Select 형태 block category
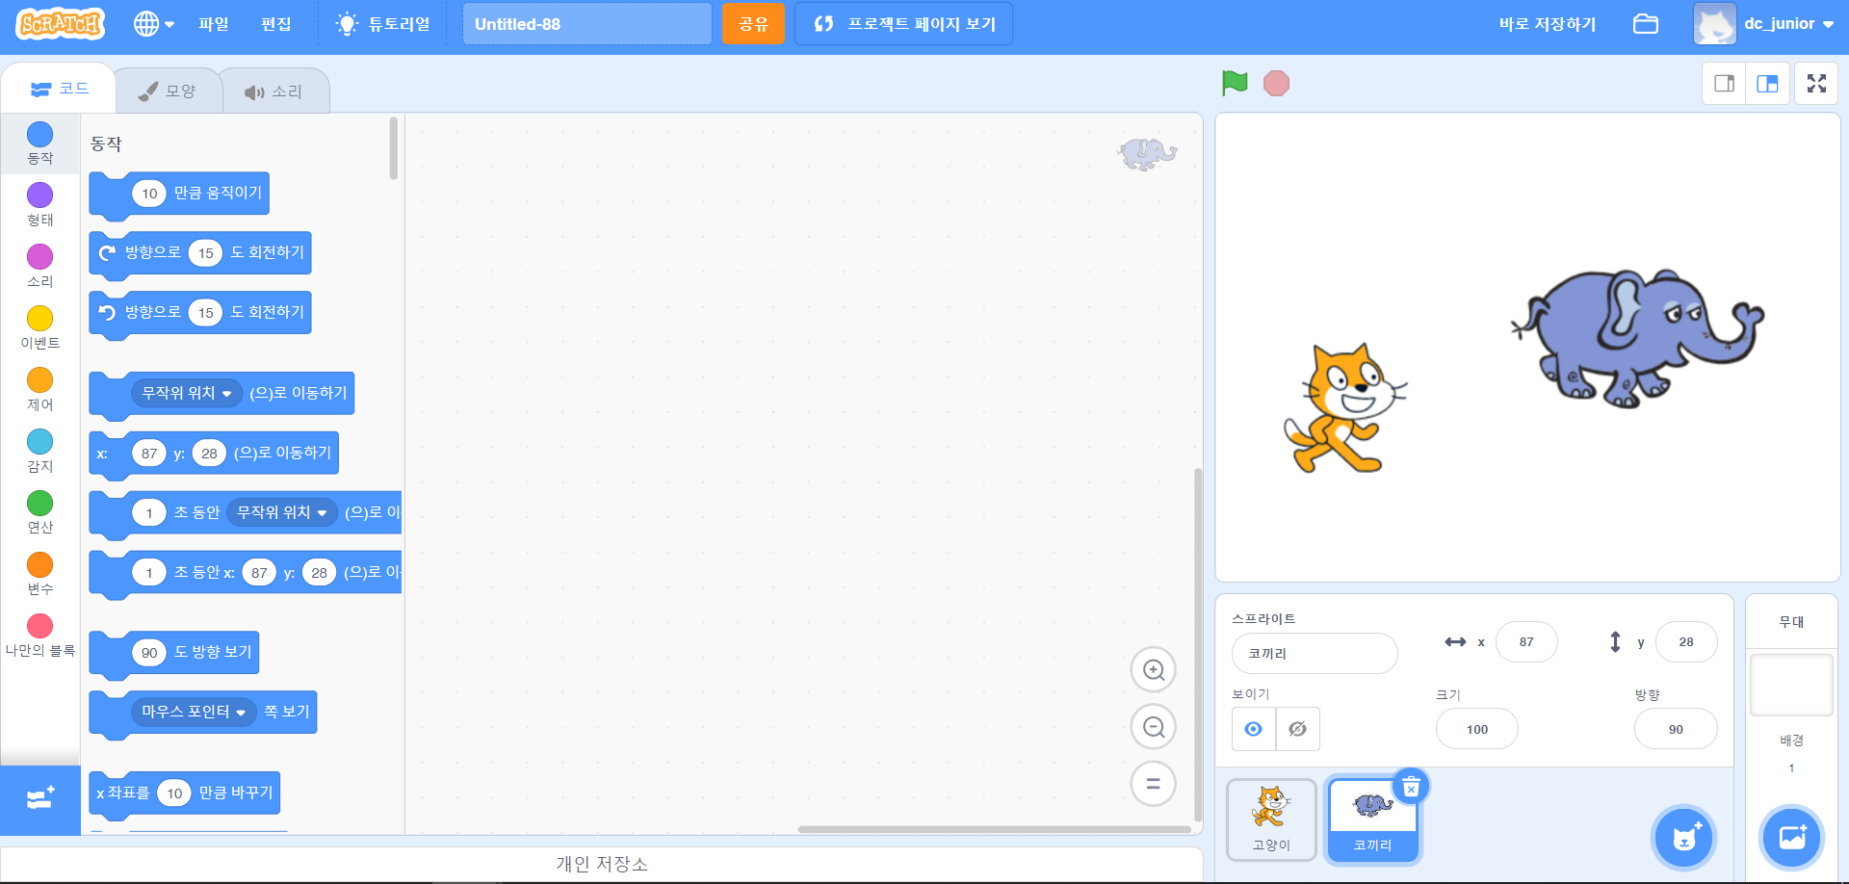Image resolution: width=1849 pixels, height=884 pixels. pyautogui.click(x=39, y=205)
